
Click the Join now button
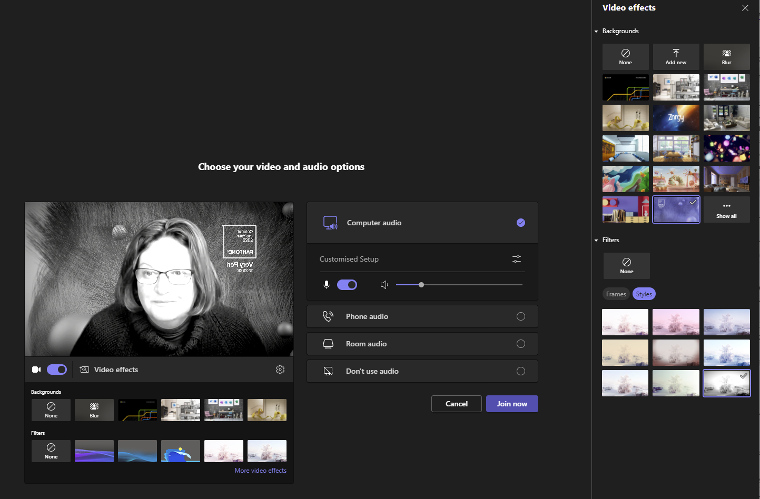(511, 403)
